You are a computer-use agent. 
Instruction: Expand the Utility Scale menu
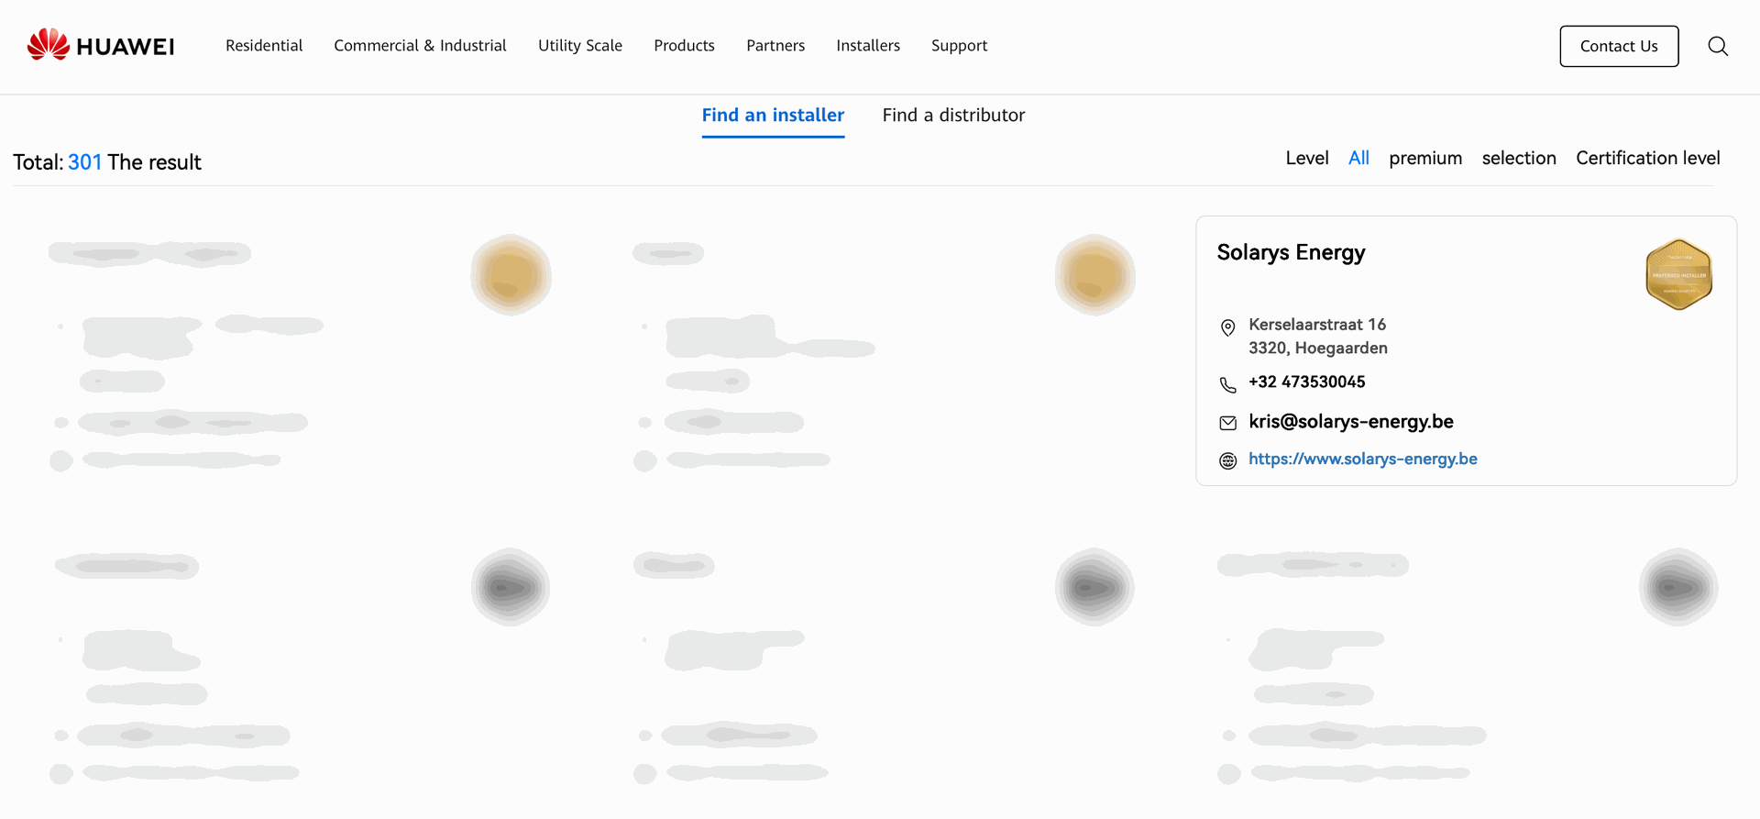(x=579, y=46)
